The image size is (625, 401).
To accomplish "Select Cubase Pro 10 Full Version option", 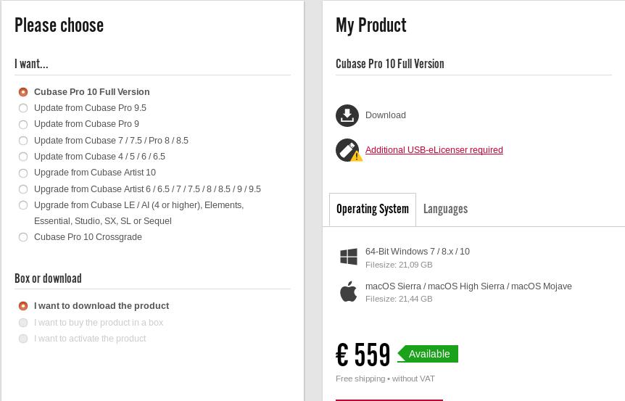I will (x=23, y=92).
